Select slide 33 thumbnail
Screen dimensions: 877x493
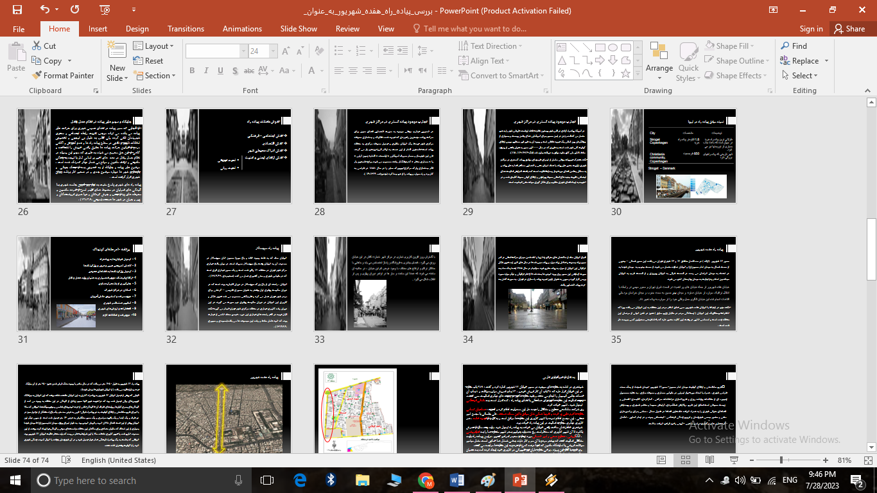pyautogui.click(x=376, y=283)
